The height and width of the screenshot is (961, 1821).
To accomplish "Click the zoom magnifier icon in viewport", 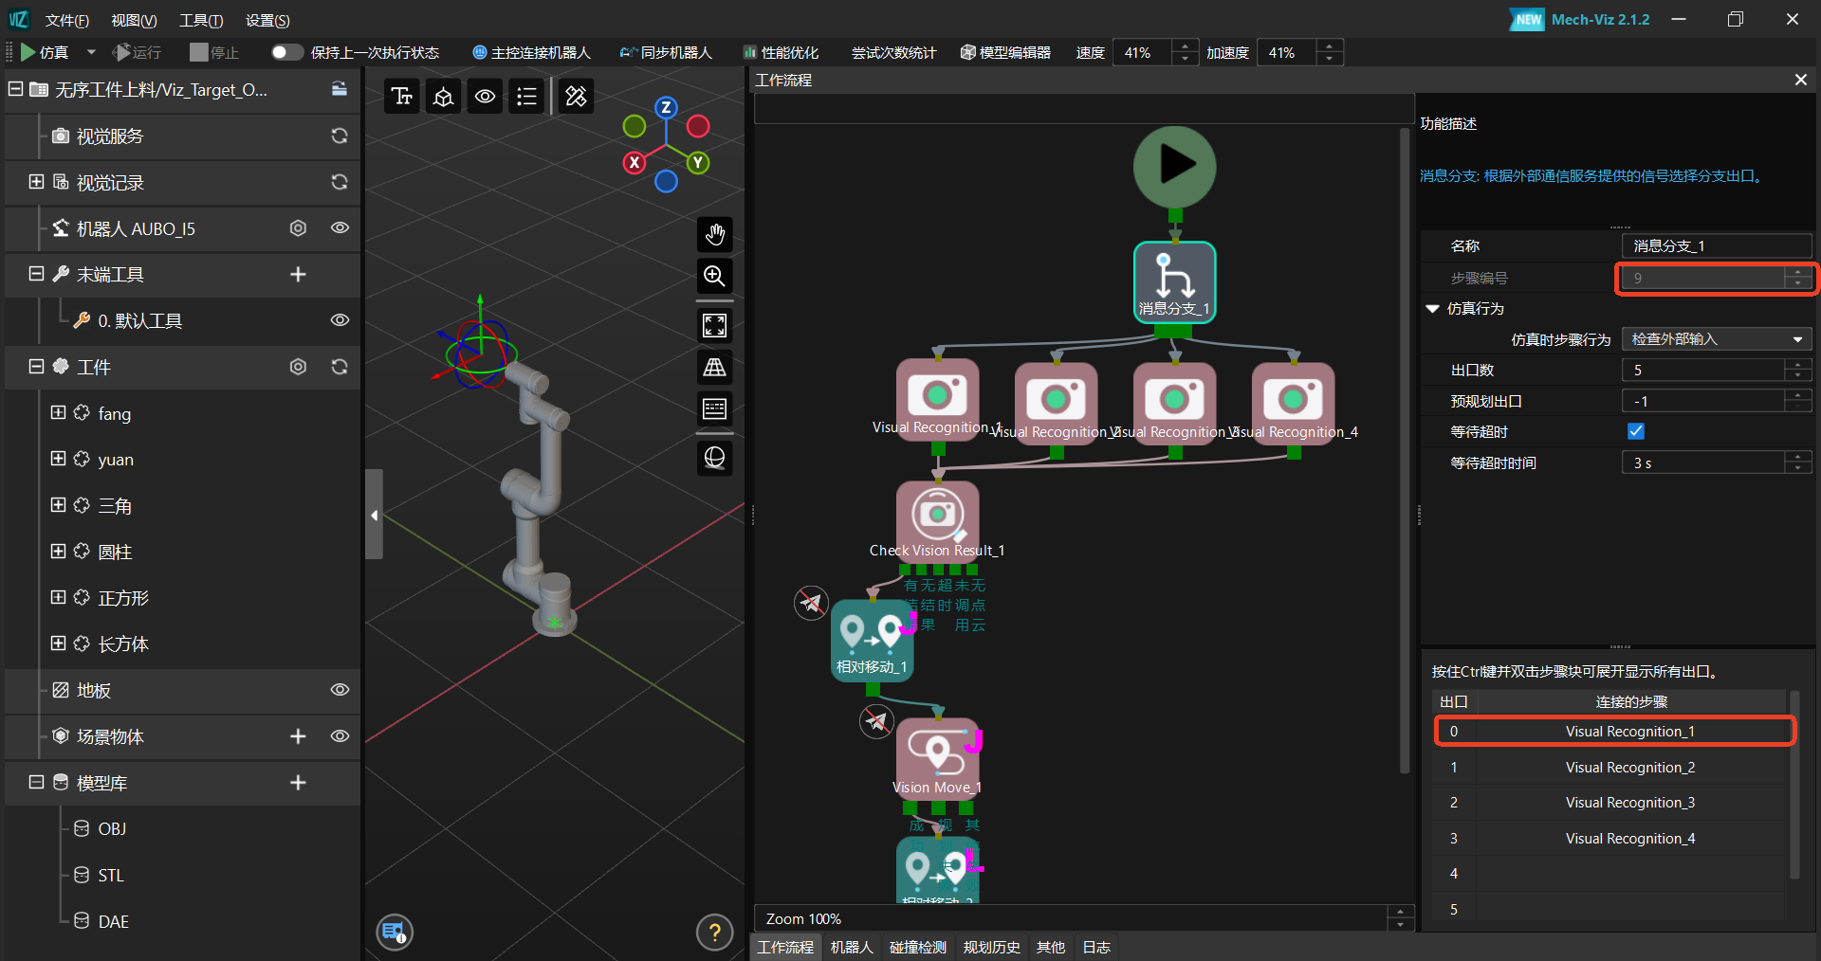I will (x=714, y=276).
